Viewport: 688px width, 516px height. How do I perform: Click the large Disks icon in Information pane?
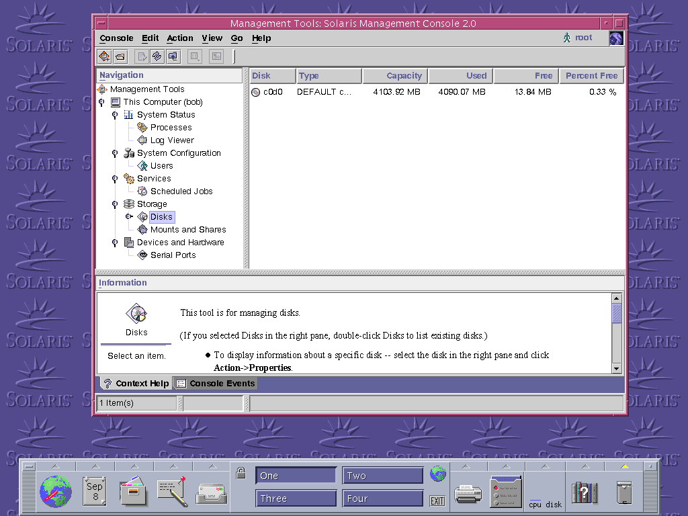136,314
